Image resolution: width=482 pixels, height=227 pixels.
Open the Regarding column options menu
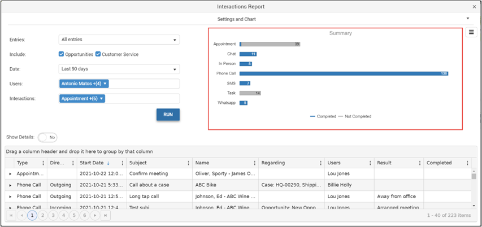click(320, 163)
